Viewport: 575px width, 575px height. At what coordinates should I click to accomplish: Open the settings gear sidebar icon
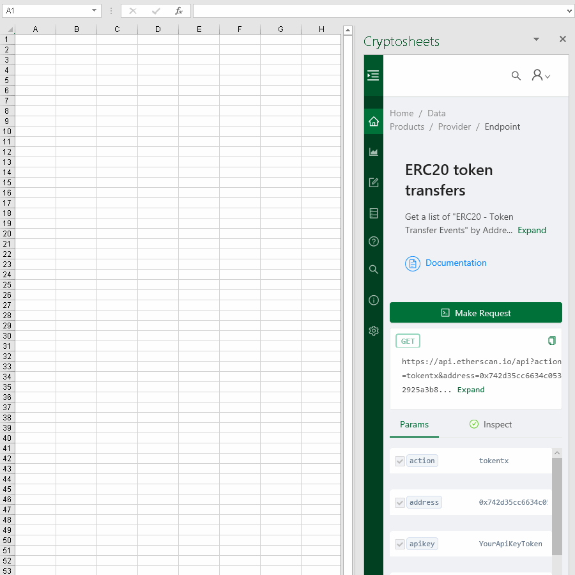(x=374, y=331)
